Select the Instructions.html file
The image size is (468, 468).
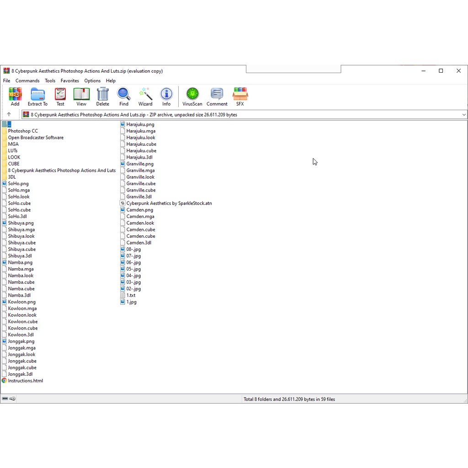click(x=25, y=381)
